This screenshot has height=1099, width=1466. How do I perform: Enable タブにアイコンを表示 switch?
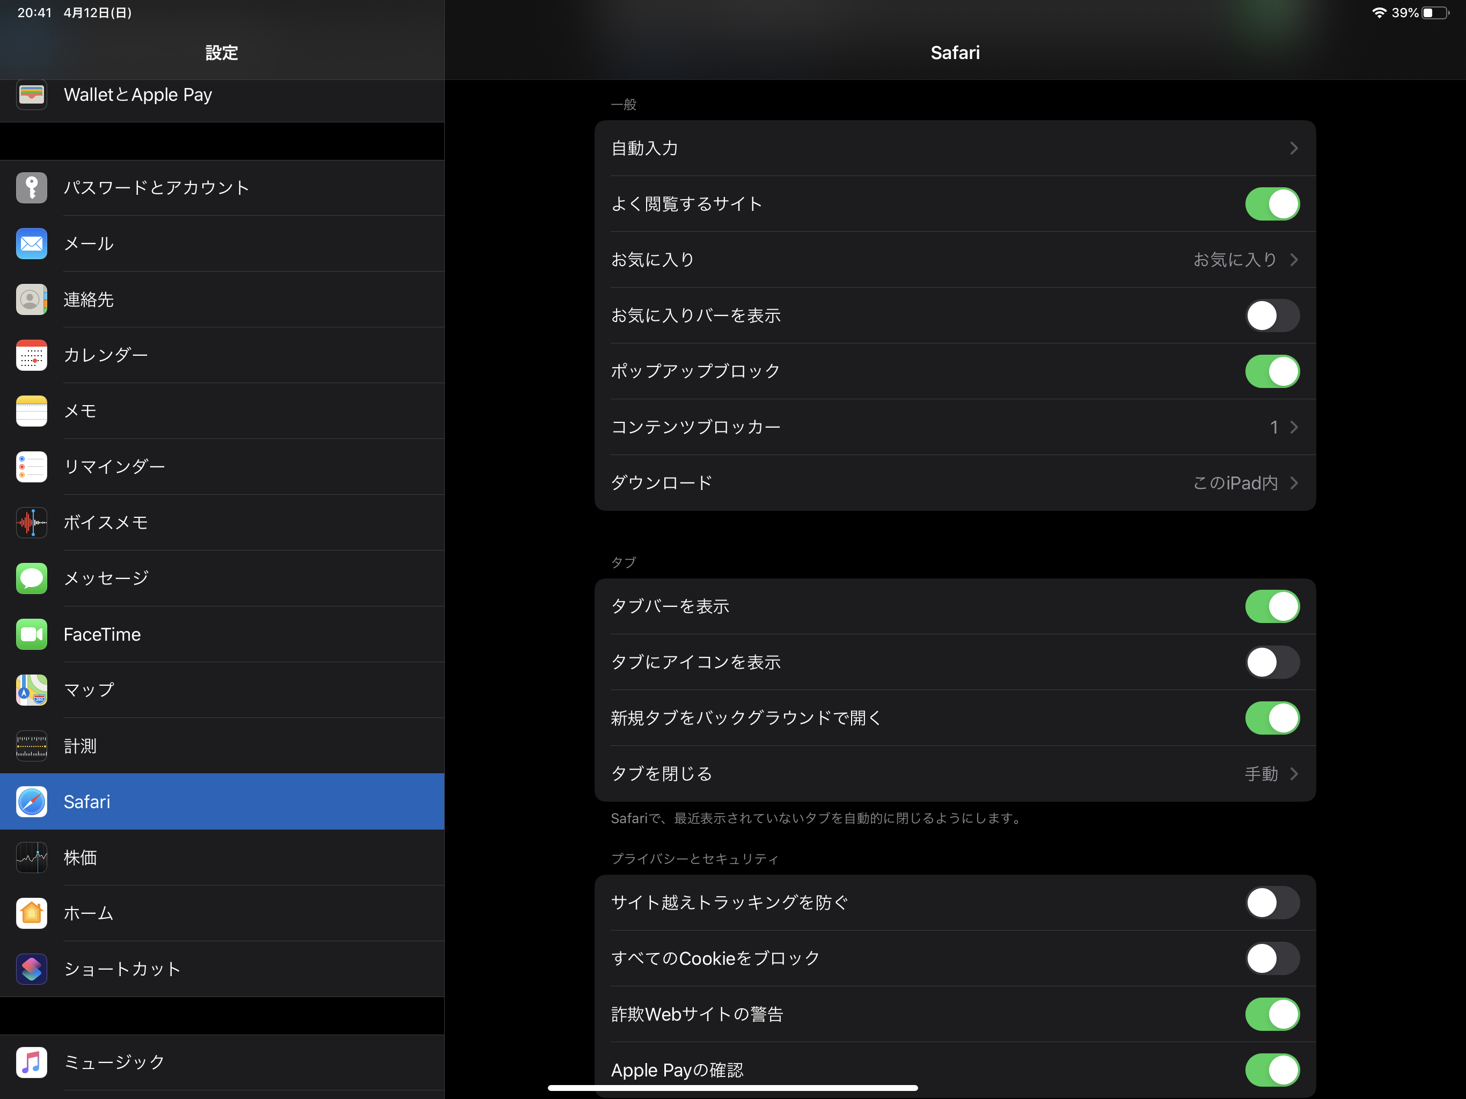tap(1272, 662)
